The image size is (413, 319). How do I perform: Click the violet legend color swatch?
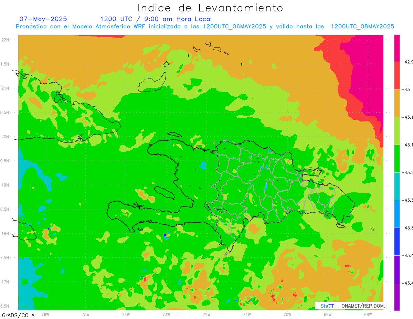tap(397, 269)
